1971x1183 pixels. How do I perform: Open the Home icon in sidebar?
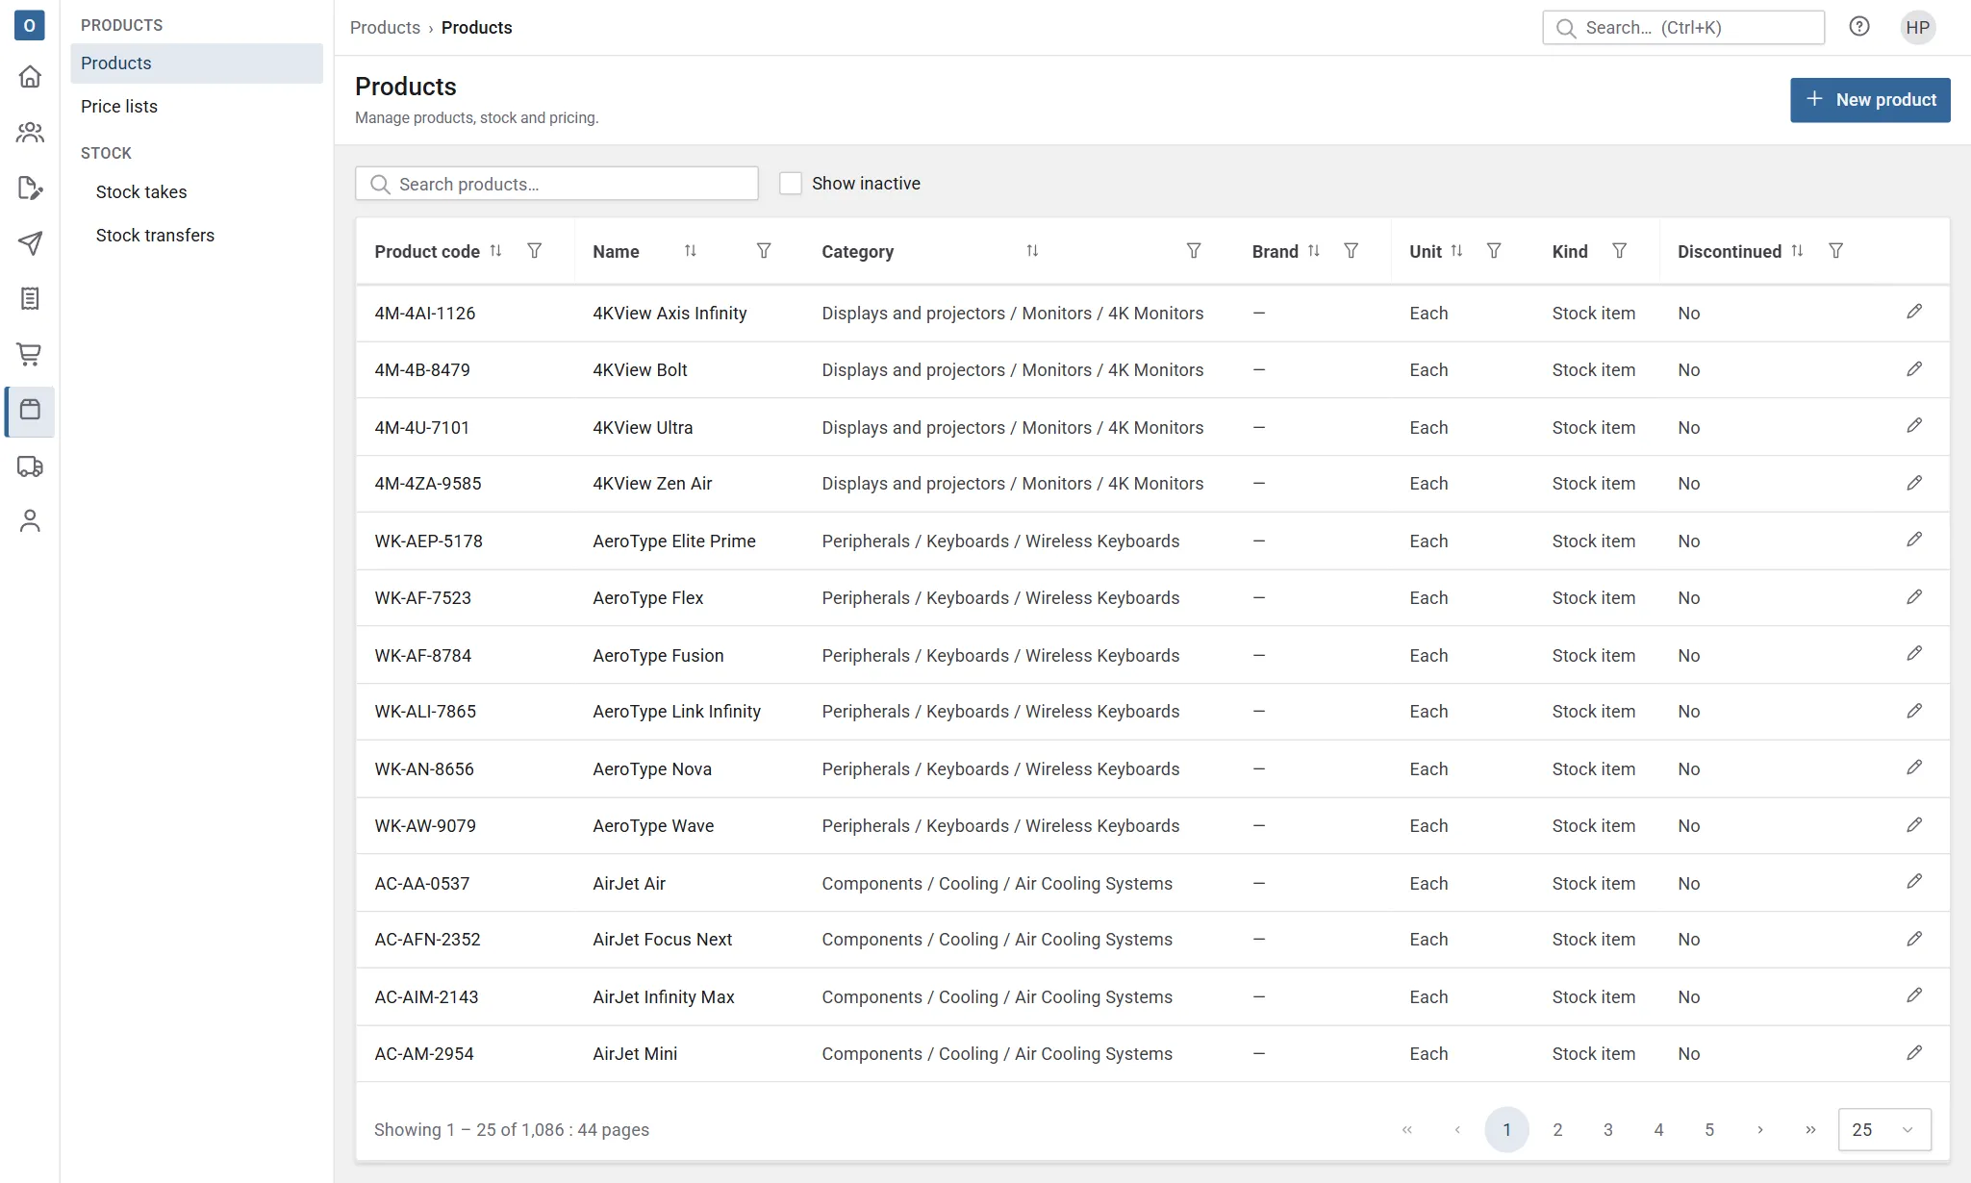(x=30, y=76)
